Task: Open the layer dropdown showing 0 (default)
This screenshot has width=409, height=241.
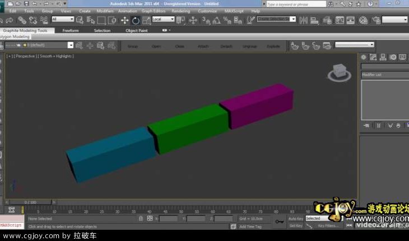Action: coord(47,45)
